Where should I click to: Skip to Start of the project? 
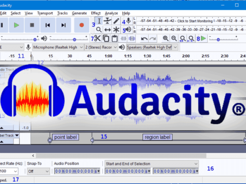48,25
